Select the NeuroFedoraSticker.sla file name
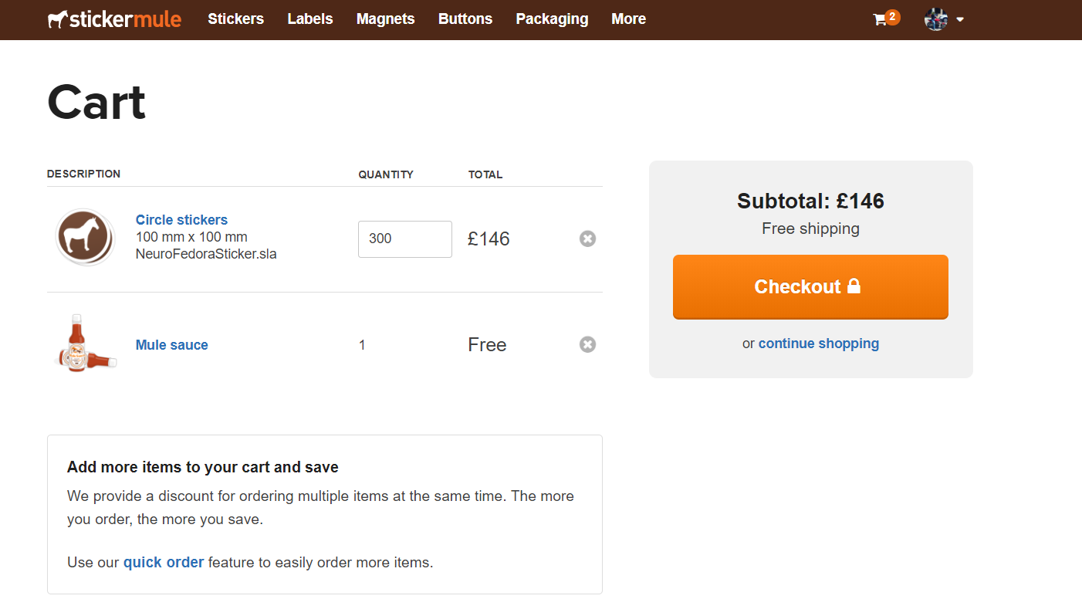This screenshot has width=1082, height=599. coord(206,254)
